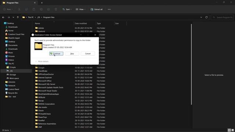This screenshot has width=235, height=132.
Task: Select Recycle Bin in the sidebar
Action: click(x=13, y=93)
